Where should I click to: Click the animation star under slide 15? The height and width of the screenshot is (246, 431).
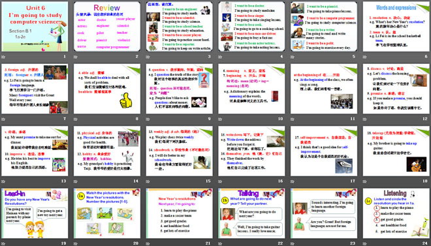tap(148, 181)
